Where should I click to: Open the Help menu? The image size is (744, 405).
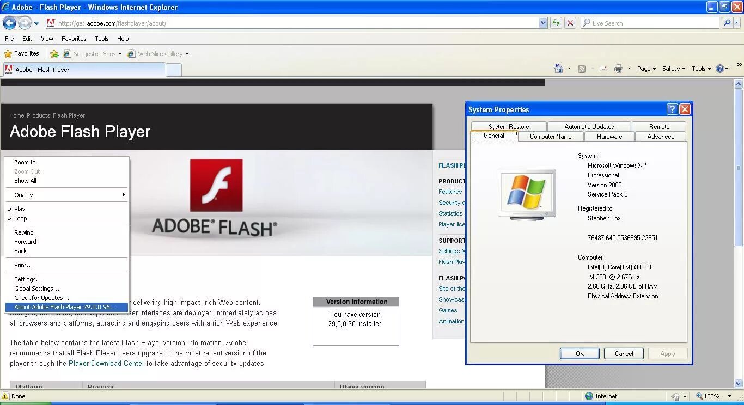click(x=123, y=39)
